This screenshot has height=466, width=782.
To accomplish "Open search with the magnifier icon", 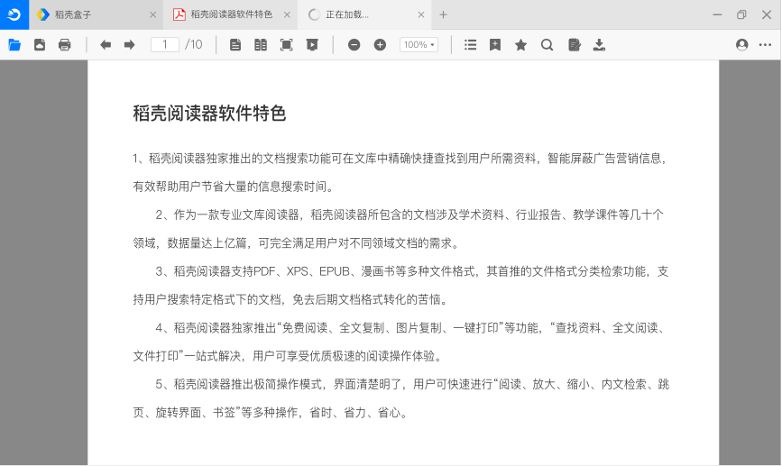I will [x=547, y=45].
